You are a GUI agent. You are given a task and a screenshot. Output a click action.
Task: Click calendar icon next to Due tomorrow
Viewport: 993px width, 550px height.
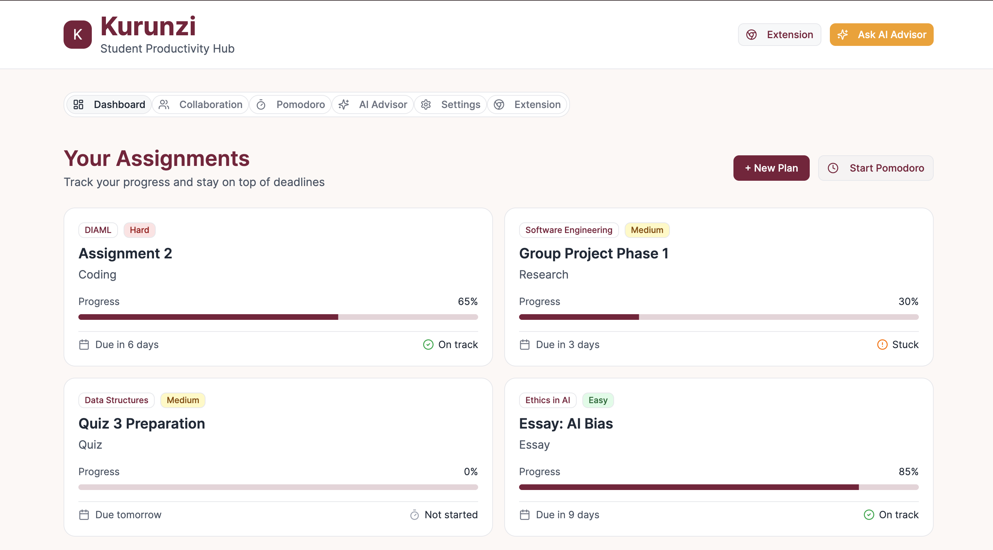point(84,515)
